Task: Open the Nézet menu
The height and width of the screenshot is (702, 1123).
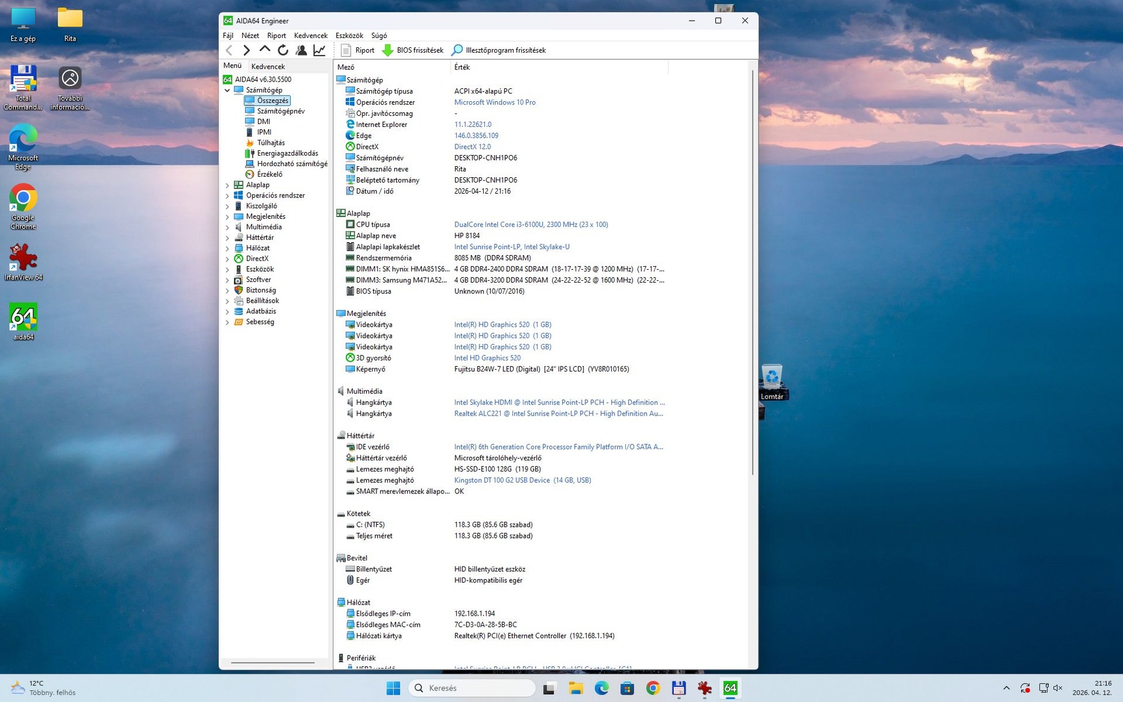Action: [x=250, y=36]
